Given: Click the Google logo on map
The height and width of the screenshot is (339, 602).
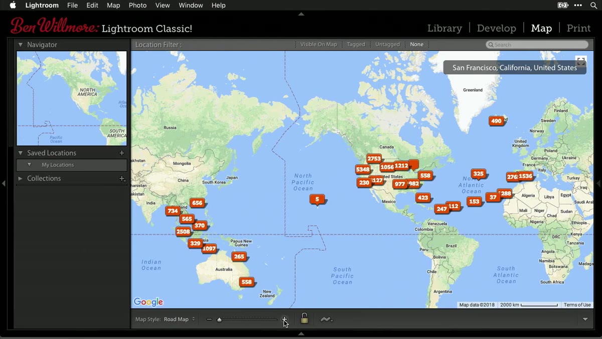Looking at the screenshot, I should coord(148,302).
